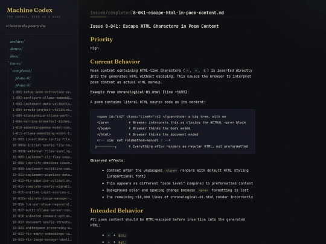Open file 10-008-implement-multiline
Viewport: 326px width, 244px height.
[42, 169]
